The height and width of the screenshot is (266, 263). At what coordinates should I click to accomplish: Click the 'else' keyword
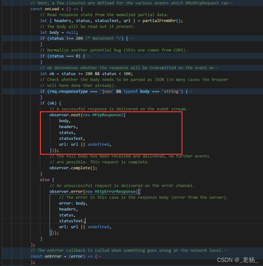tap(45, 180)
